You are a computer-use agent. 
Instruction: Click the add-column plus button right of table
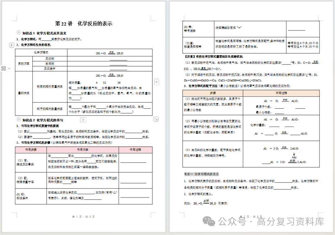coord(157,82)
